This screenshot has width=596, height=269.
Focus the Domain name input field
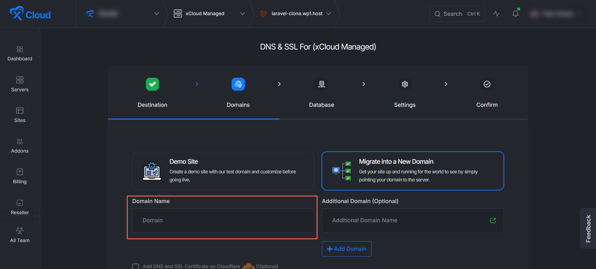(223, 220)
